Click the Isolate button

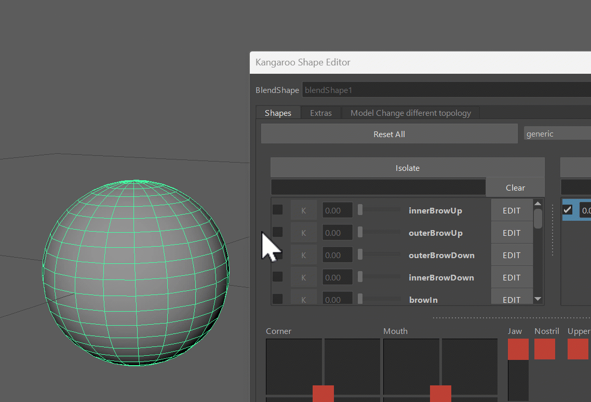(408, 168)
